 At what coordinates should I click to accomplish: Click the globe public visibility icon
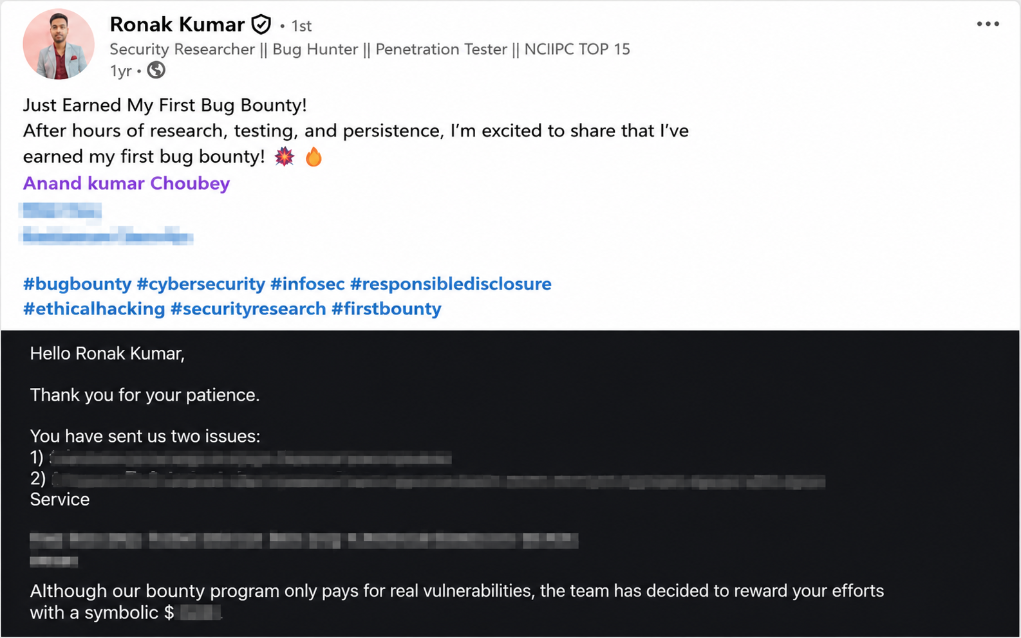click(x=156, y=70)
